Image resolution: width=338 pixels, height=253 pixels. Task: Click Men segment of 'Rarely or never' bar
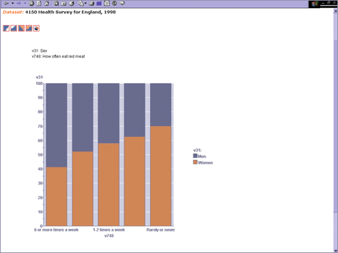click(x=161, y=105)
